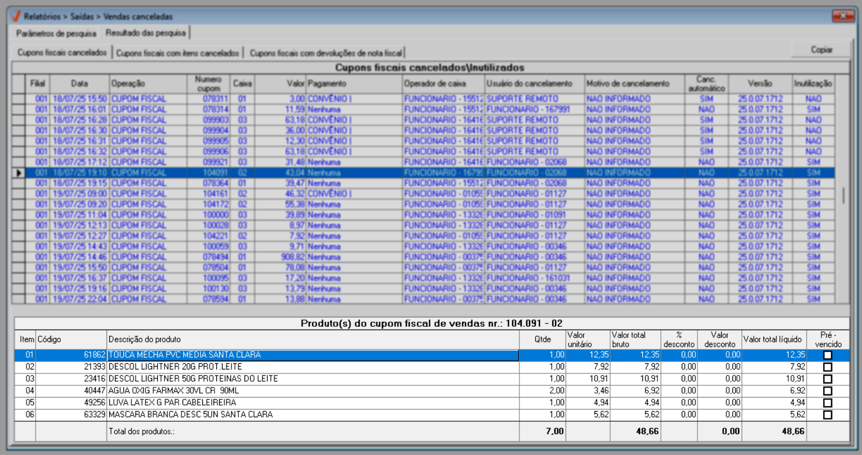Enable Pré-vencido for AGUA OXIG FARMAX row
Image resolution: width=862 pixels, height=455 pixels.
[x=827, y=391]
